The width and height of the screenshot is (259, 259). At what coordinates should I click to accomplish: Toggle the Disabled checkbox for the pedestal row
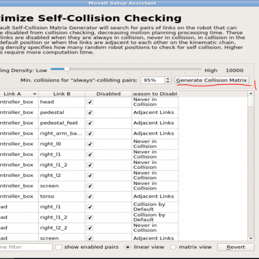tap(90, 113)
